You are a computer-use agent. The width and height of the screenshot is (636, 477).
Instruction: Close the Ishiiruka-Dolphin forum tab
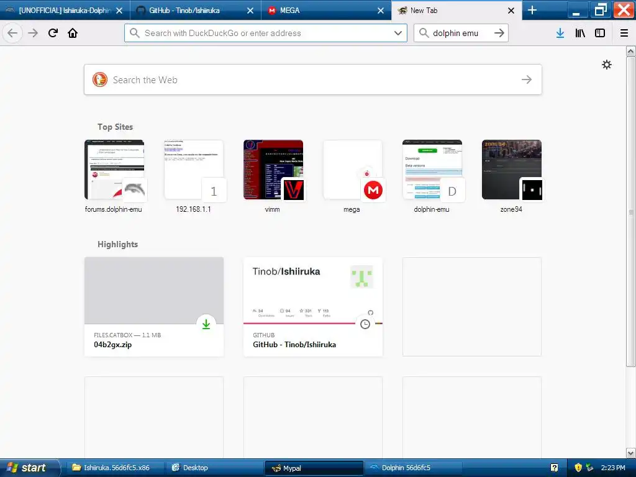click(x=119, y=11)
